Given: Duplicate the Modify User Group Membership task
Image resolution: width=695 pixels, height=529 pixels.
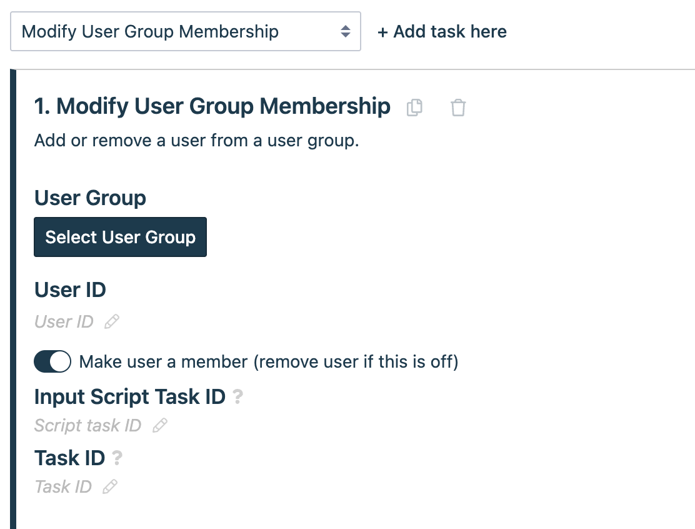Looking at the screenshot, I should (414, 108).
